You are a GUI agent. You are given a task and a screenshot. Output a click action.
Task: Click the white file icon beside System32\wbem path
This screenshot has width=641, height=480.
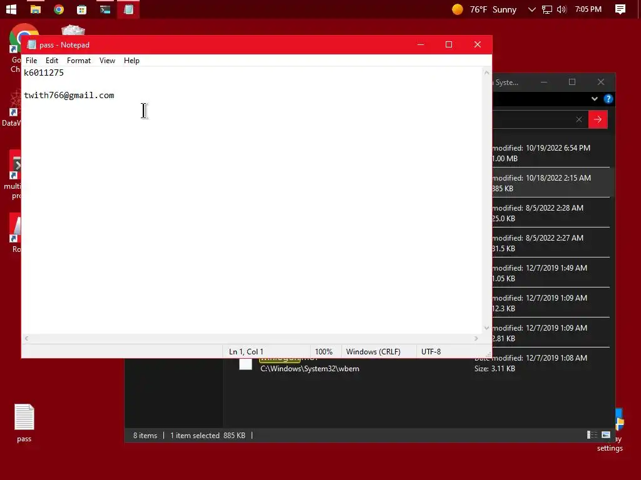[245, 364]
